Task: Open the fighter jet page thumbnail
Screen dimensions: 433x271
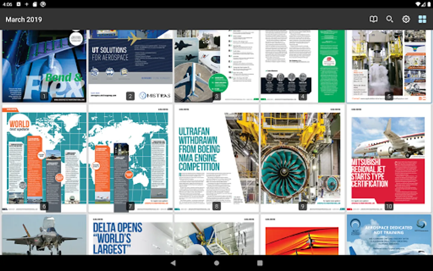Action: coord(44,235)
